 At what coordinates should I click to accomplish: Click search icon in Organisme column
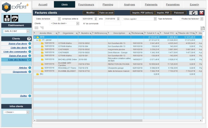[77, 34]
